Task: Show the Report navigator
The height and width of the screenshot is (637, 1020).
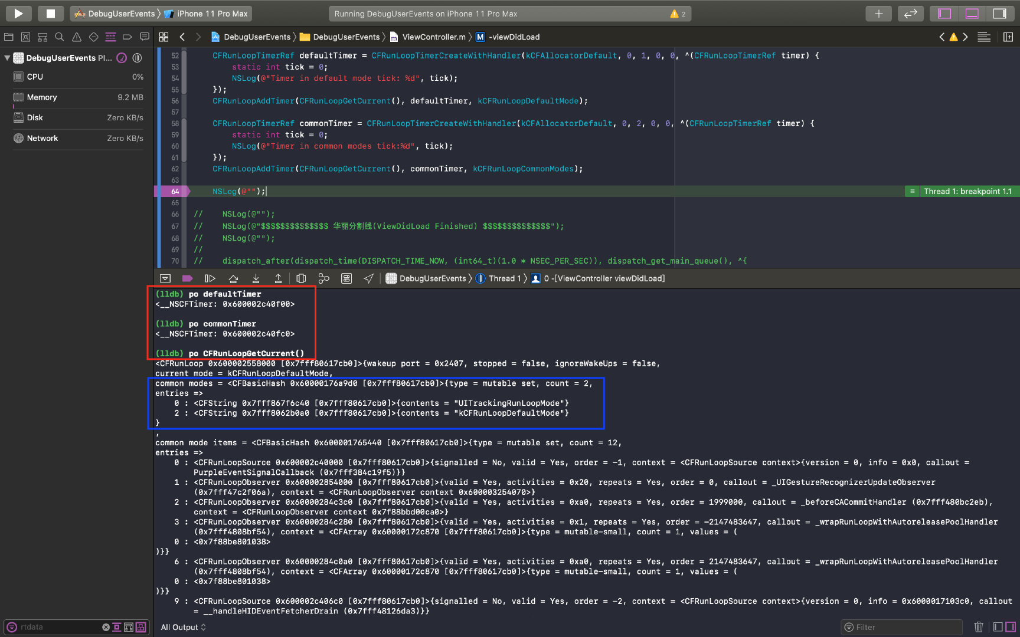Action: 144,37
